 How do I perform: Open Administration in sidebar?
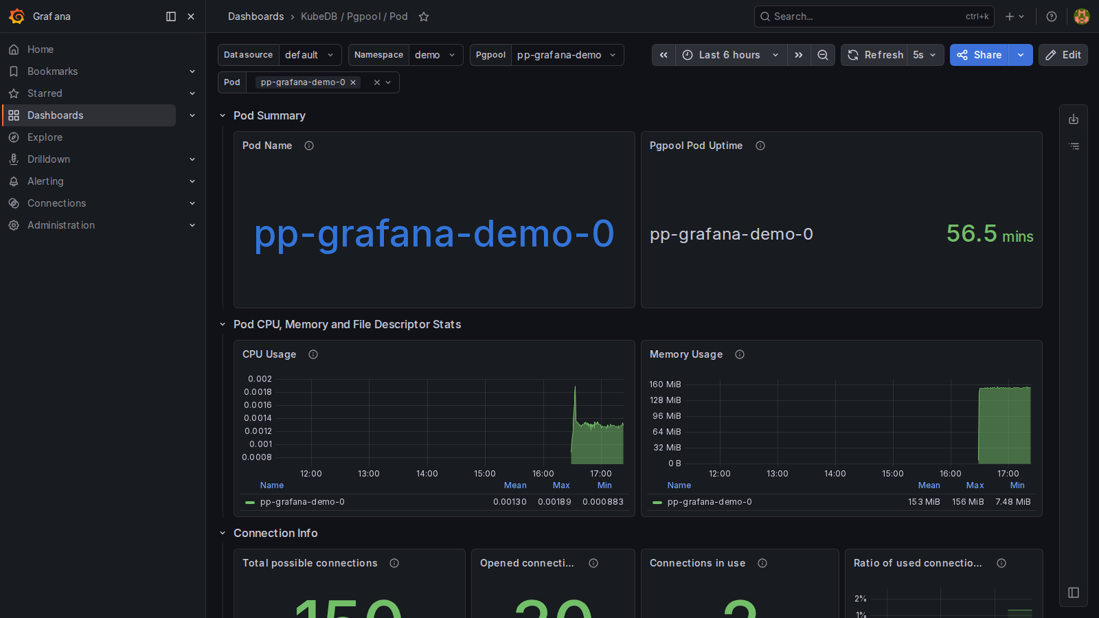tap(61, 225)
